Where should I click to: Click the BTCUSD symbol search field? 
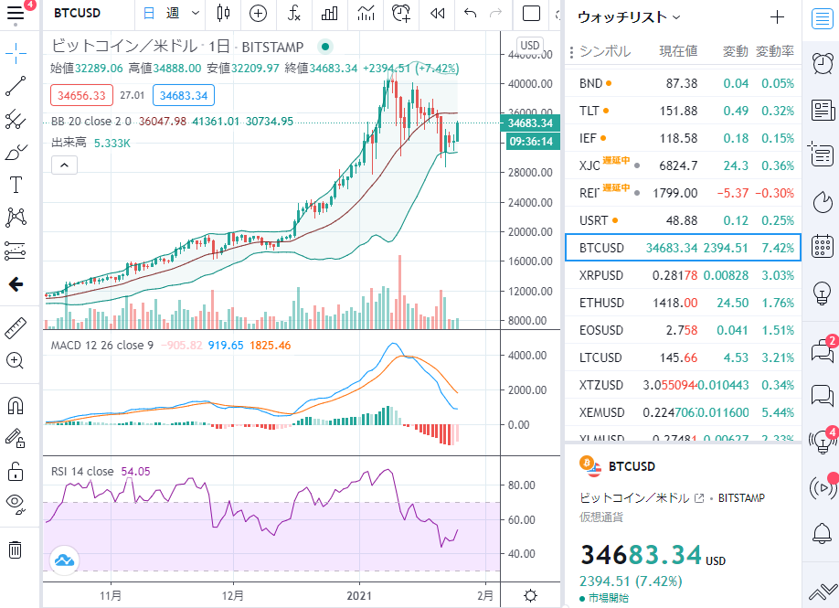(77, 13)
